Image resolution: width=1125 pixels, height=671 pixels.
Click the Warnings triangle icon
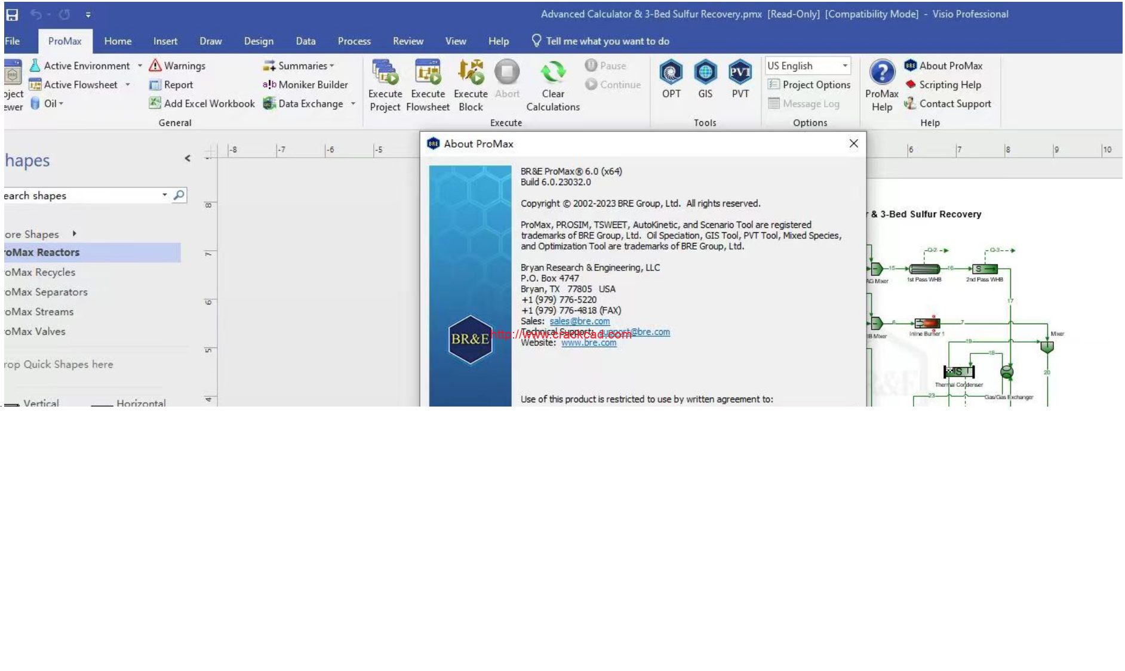pyautogui.click(x=155, y=66)
